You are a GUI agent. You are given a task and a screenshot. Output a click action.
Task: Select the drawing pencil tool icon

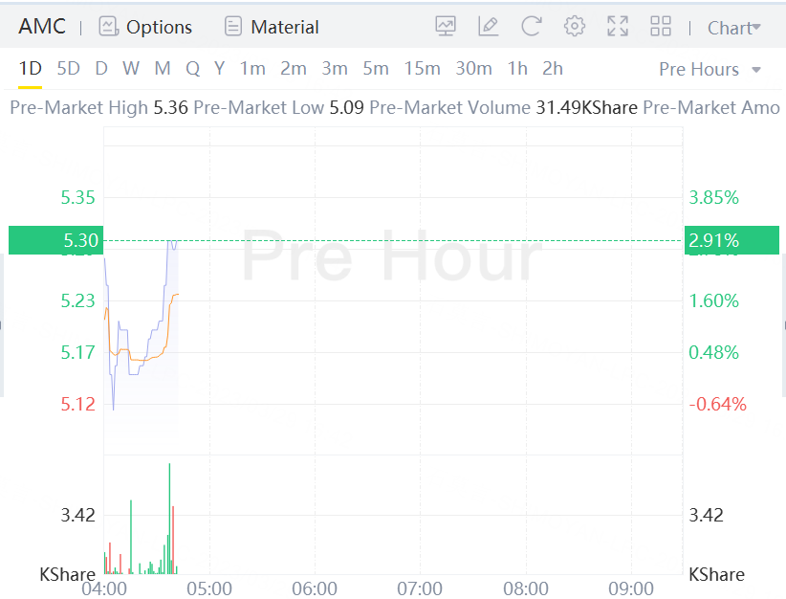click(489, 27)
